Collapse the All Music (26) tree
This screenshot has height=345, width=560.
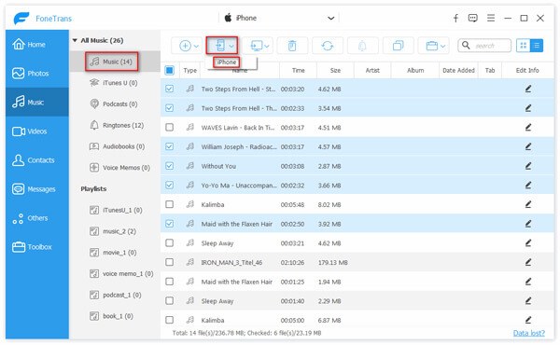75,40
